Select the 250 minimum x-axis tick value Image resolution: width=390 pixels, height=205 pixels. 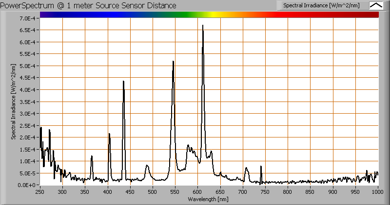40,192
